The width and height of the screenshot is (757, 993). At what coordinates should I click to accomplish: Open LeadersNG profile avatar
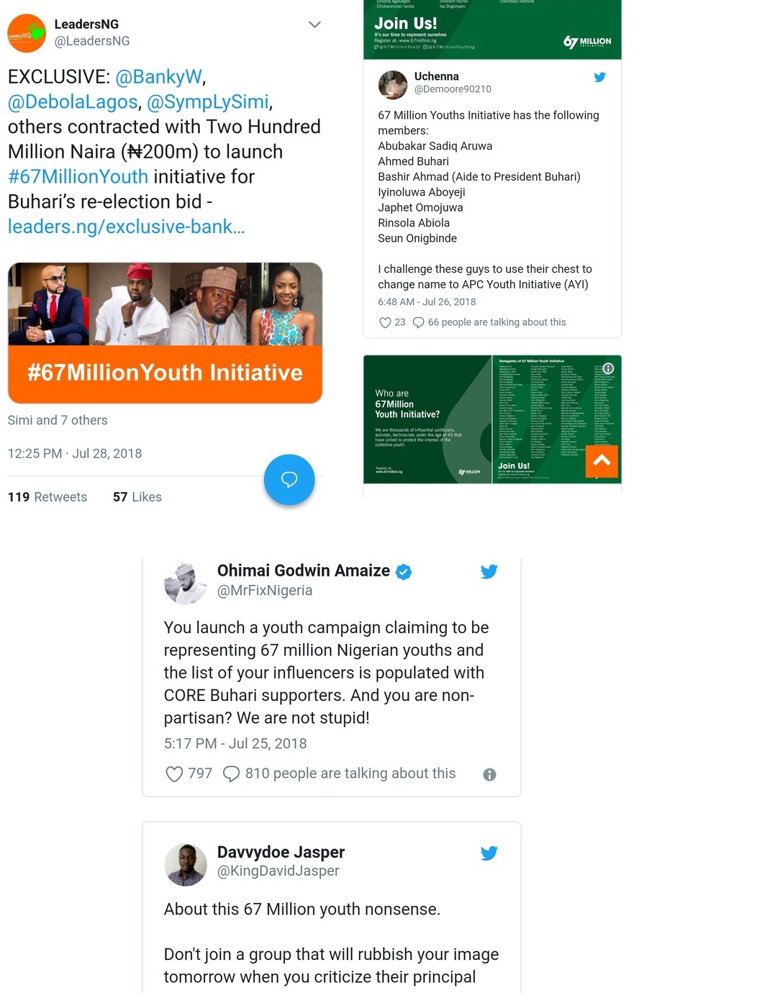[x=27, y=33]
